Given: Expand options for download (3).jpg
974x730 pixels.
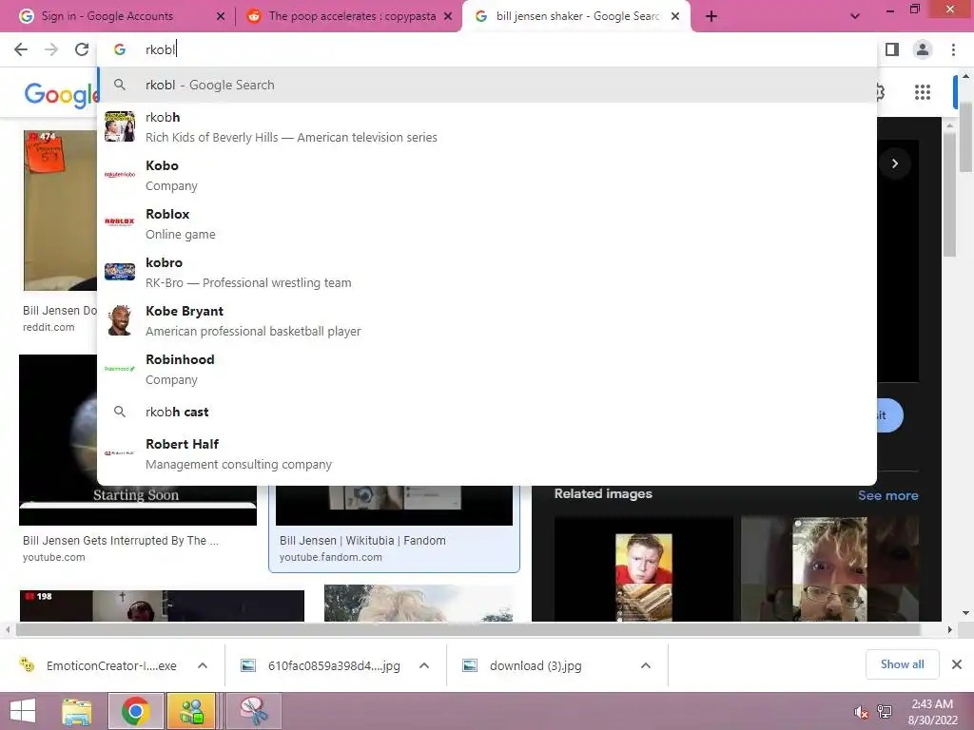Looking at the screenshot, I should pyautogui.click(x=646, y=665).
